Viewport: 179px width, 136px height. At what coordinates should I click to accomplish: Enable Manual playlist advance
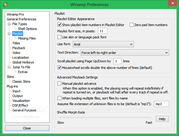59,84
